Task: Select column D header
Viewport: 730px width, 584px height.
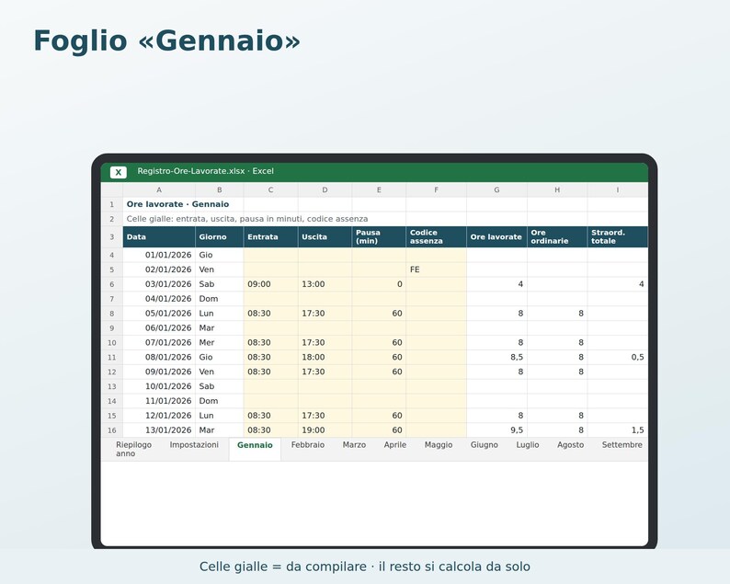Action: tap(325, 190)
